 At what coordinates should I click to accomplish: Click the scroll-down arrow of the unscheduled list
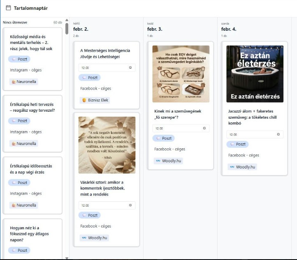point(67,258)
